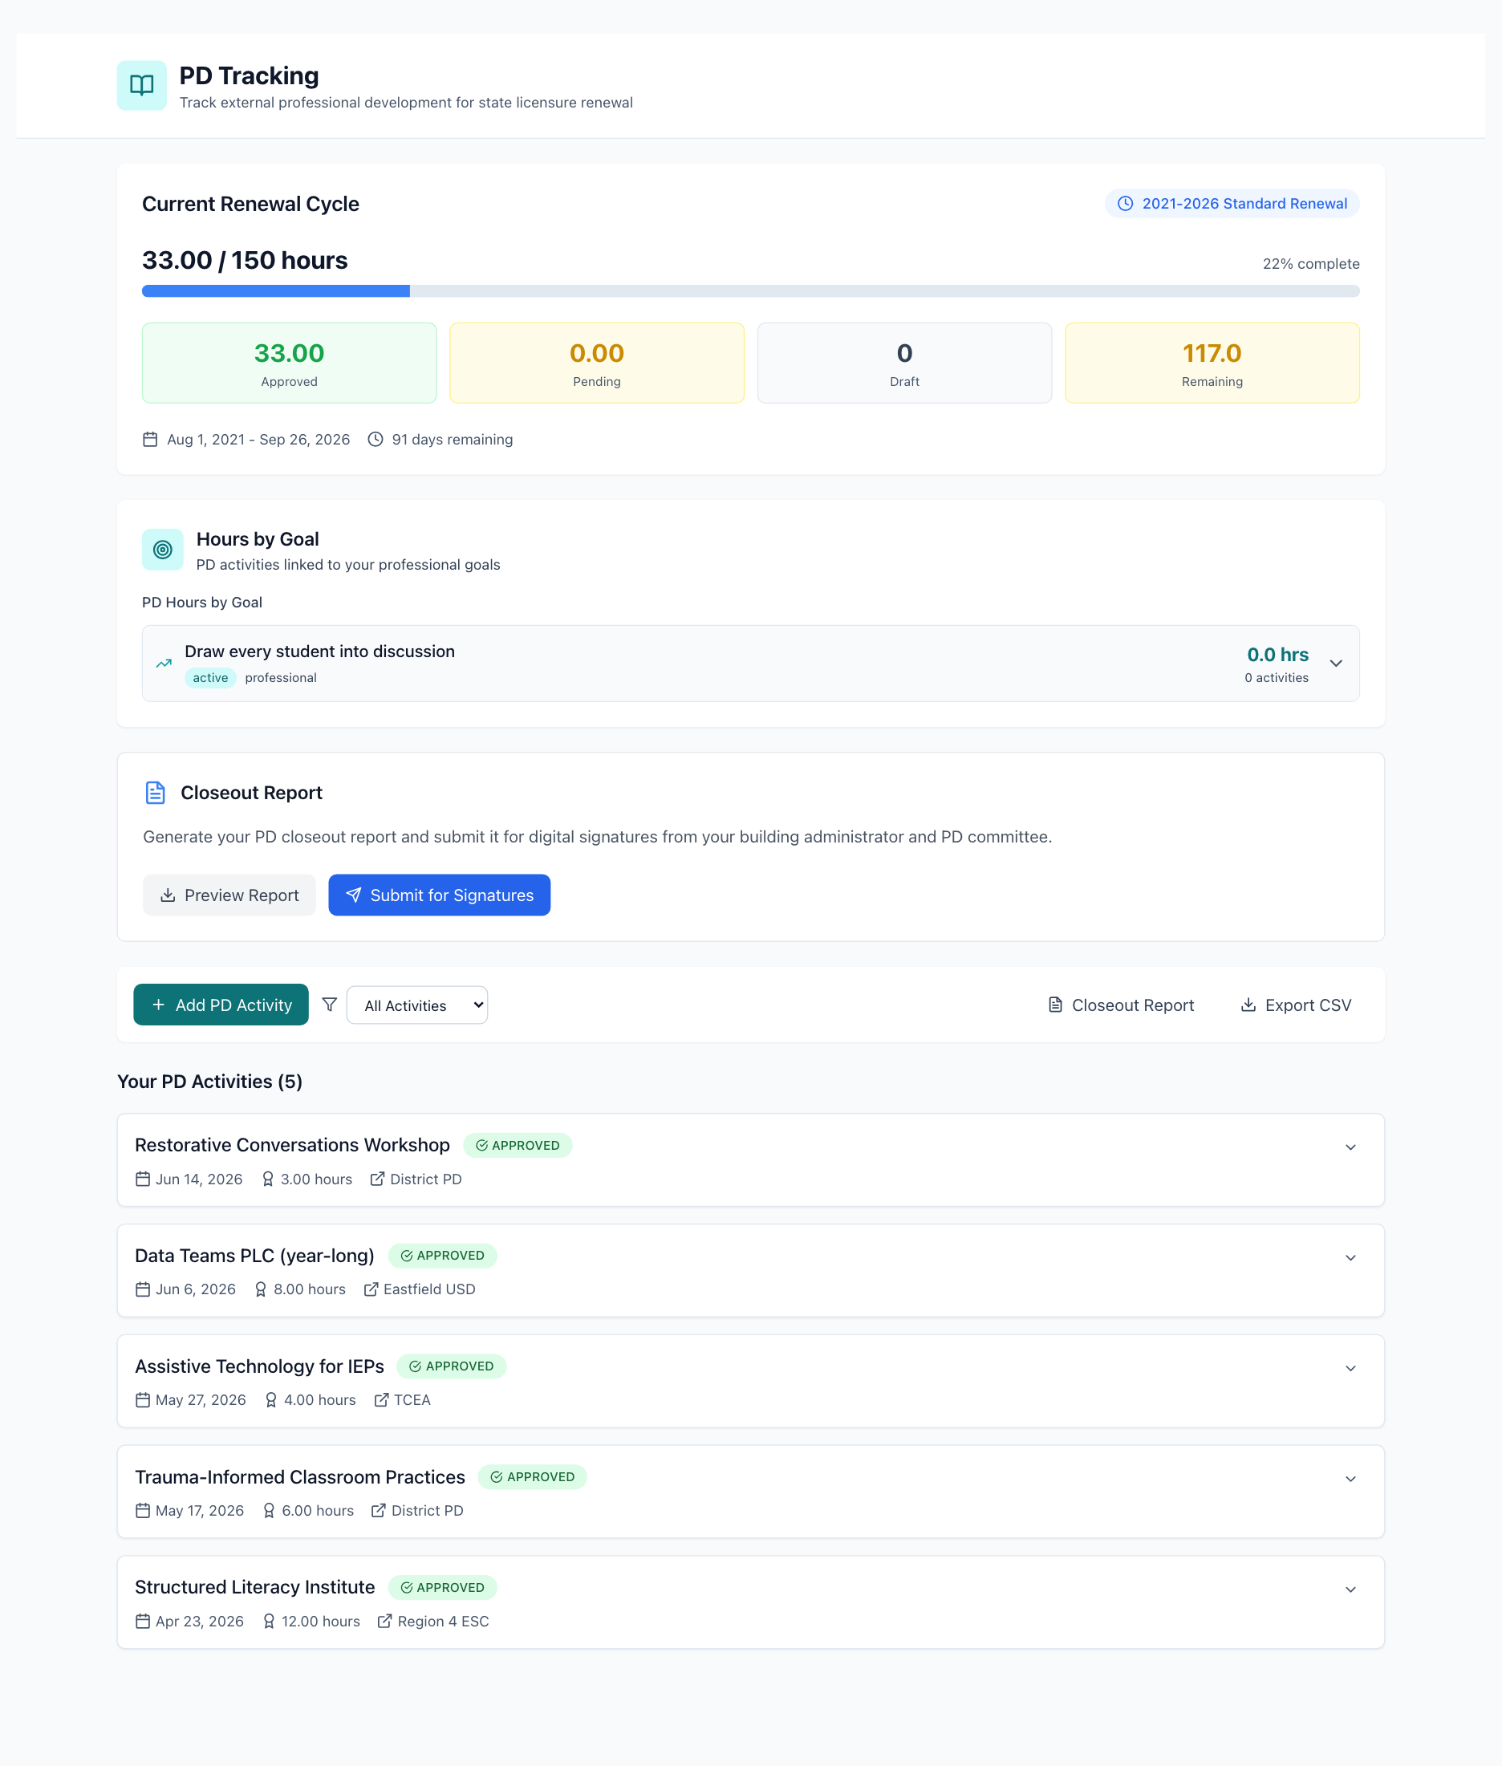
Task: Expand the Draw every student into discussion goal
Action: (x=1336, y=664)
